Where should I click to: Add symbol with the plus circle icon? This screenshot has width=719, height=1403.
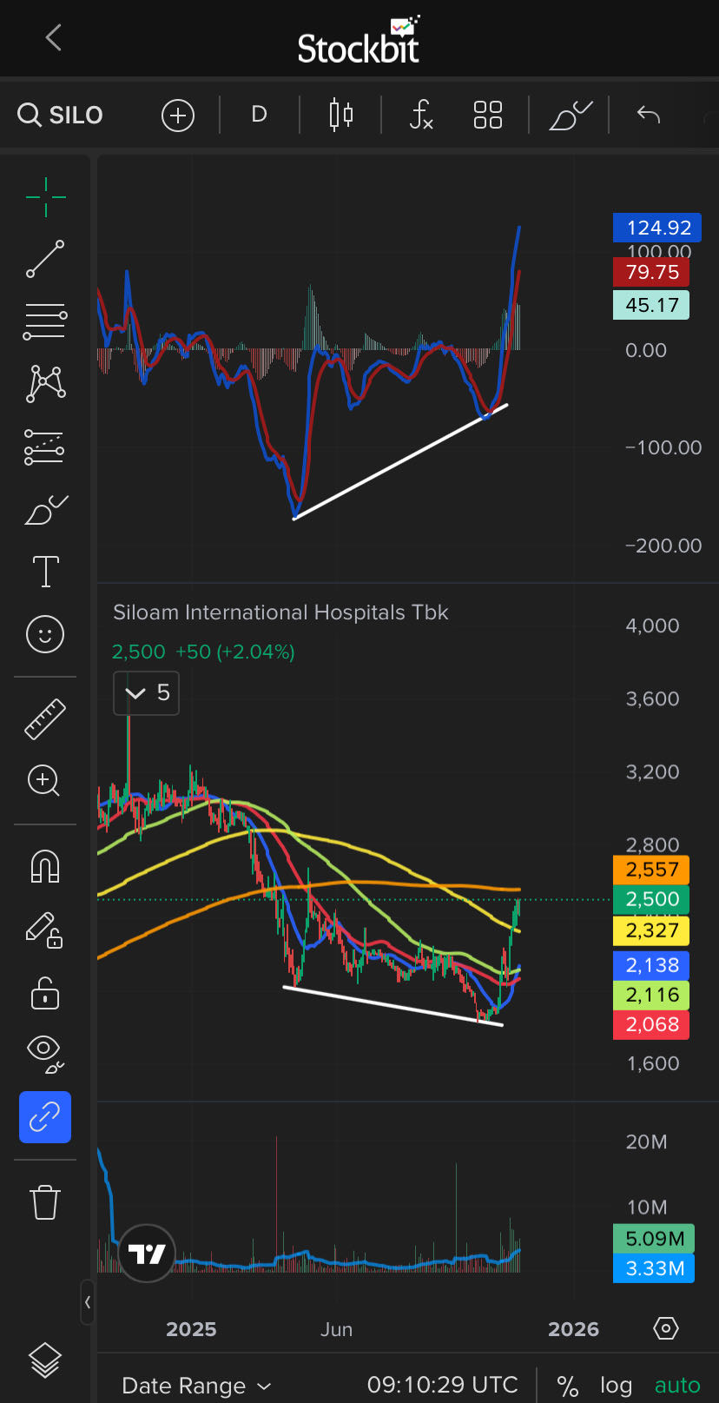pyautogui.click(x=178, y=115)
